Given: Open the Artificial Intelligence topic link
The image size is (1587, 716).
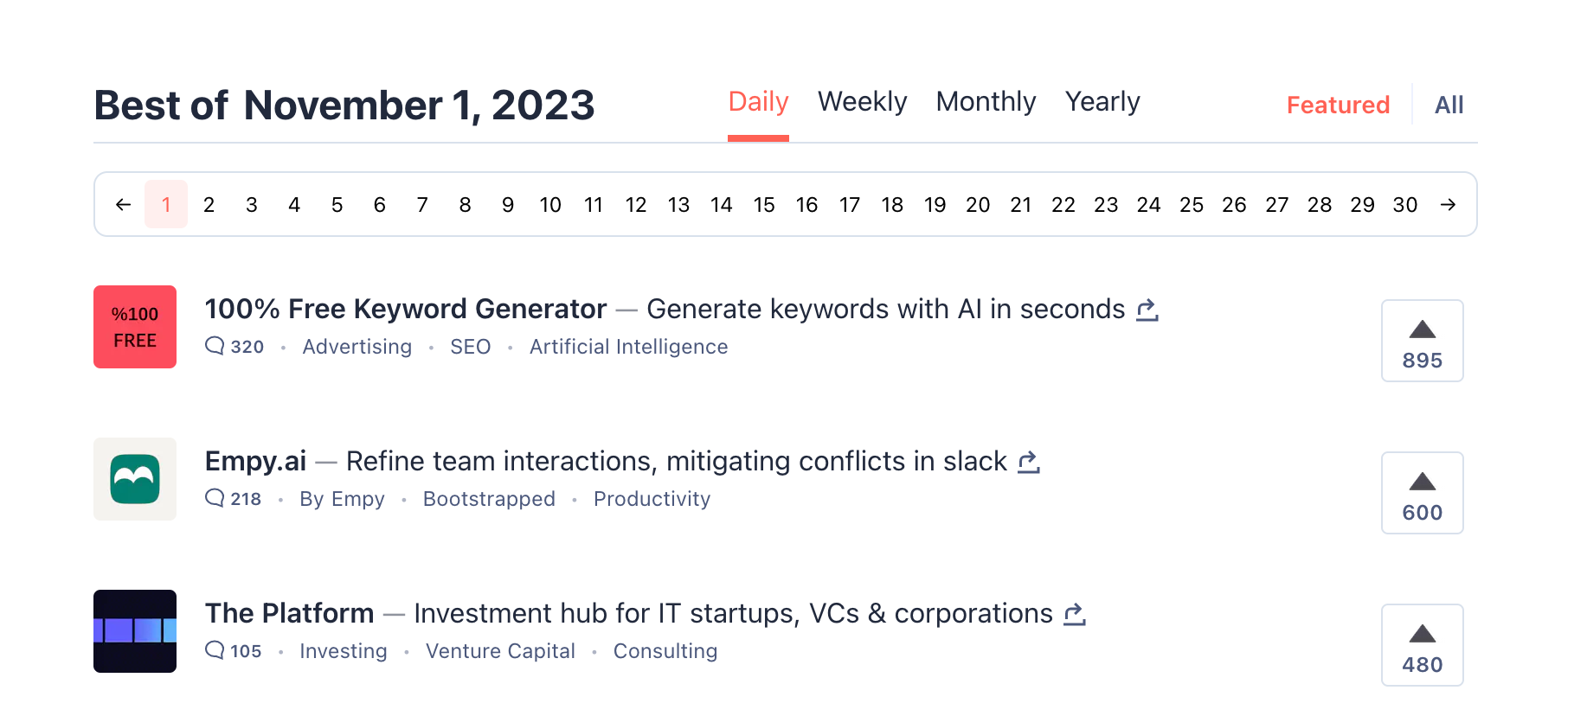Looking at the screenshot, I should pos(628,347).
